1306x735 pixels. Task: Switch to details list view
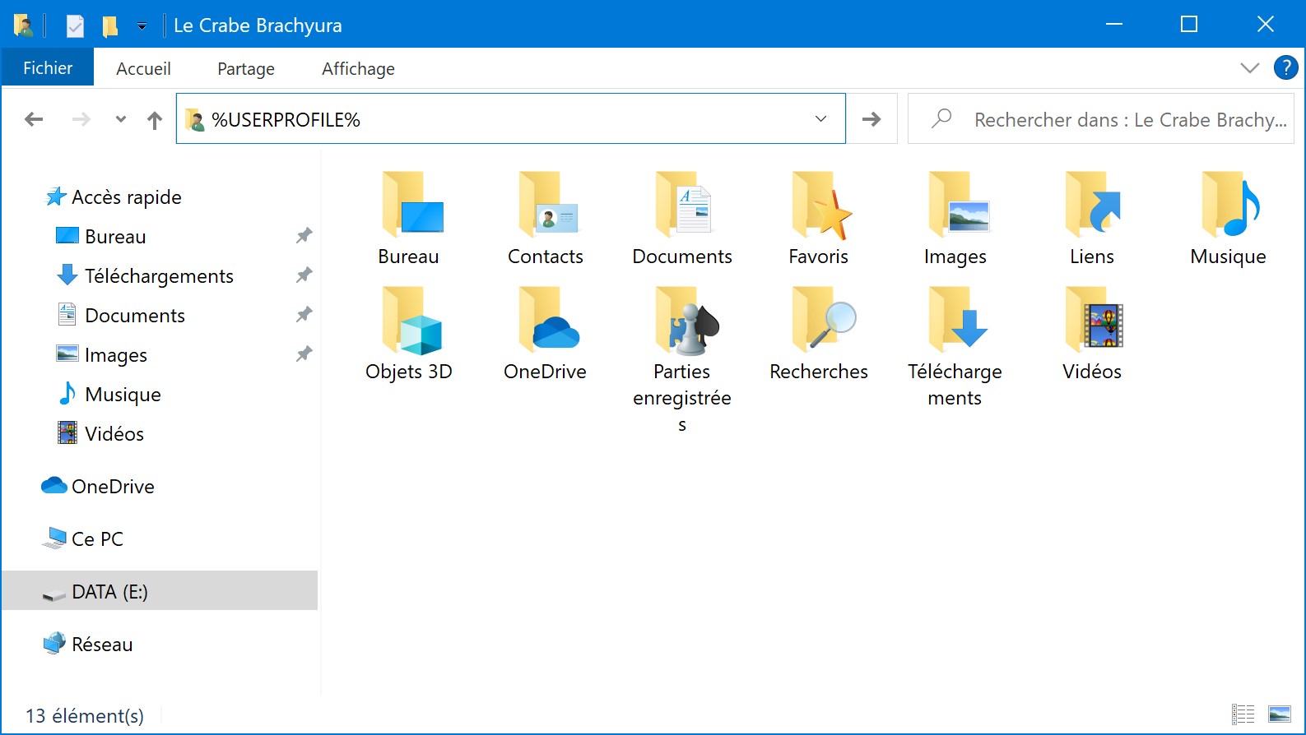pos(1243,714)
